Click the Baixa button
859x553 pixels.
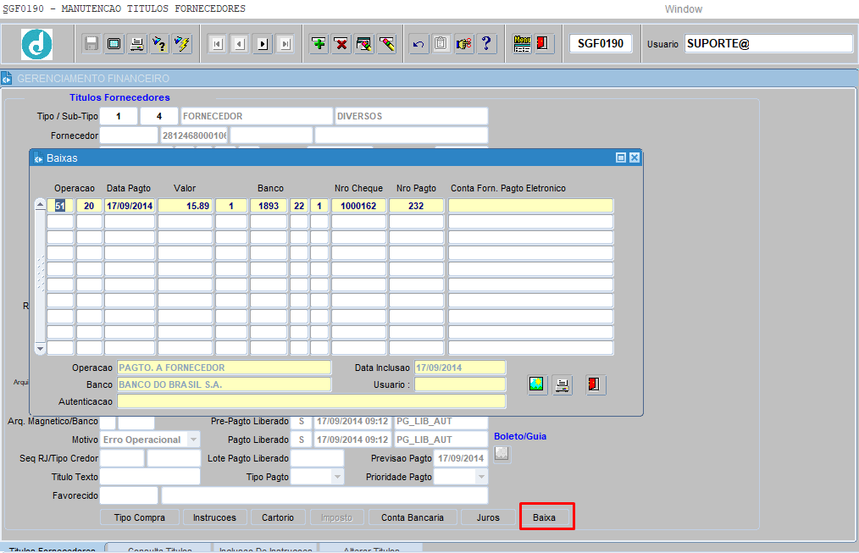point(544,517)
